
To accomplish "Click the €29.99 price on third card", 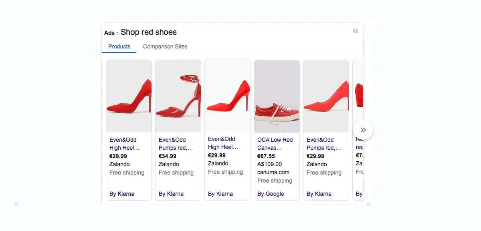I will click(216, 155).
